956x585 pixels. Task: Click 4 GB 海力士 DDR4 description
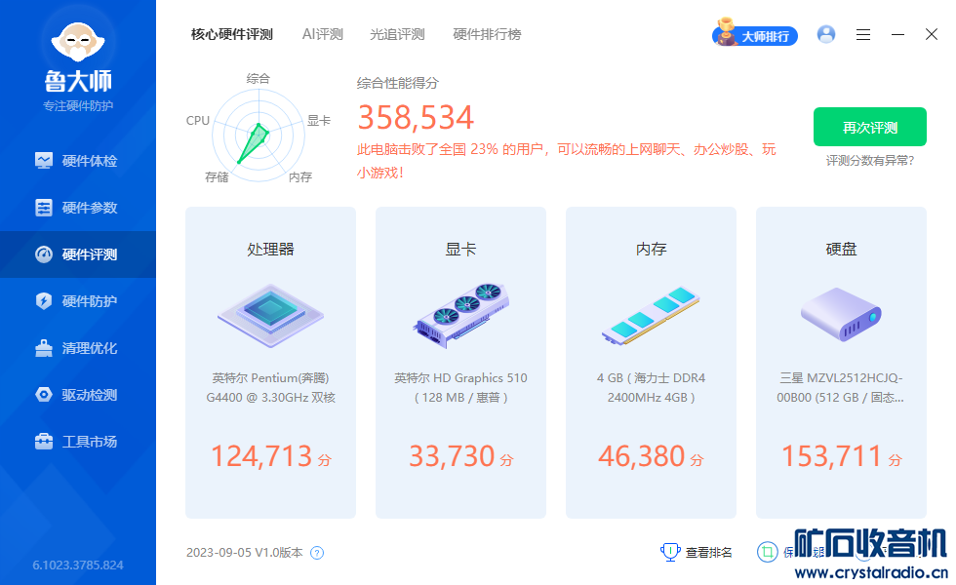(651, 388)
